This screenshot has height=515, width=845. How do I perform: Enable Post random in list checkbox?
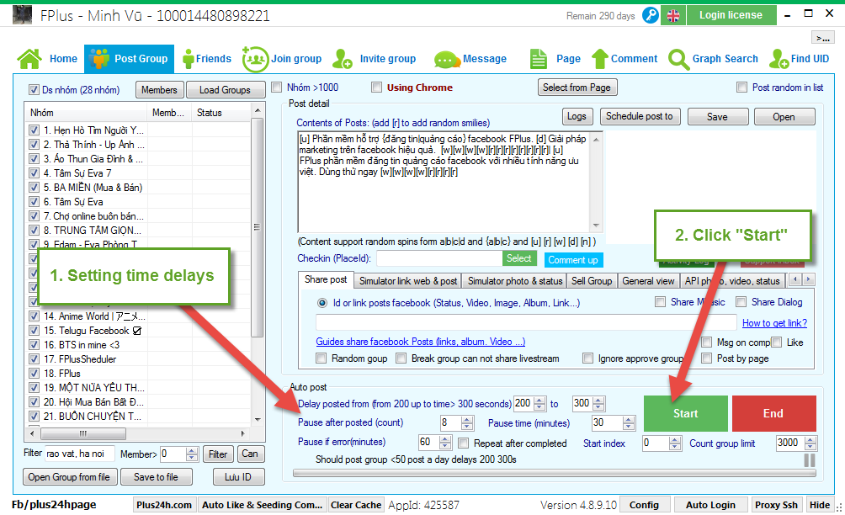[x=742, y=87]
